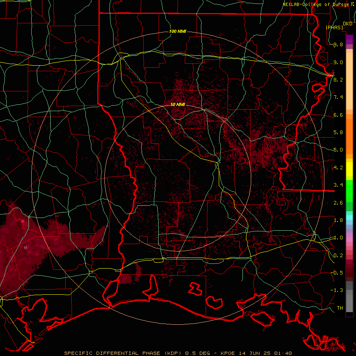
Task: Select the 2.6 scale label
Action: click(x=338, y=203)
